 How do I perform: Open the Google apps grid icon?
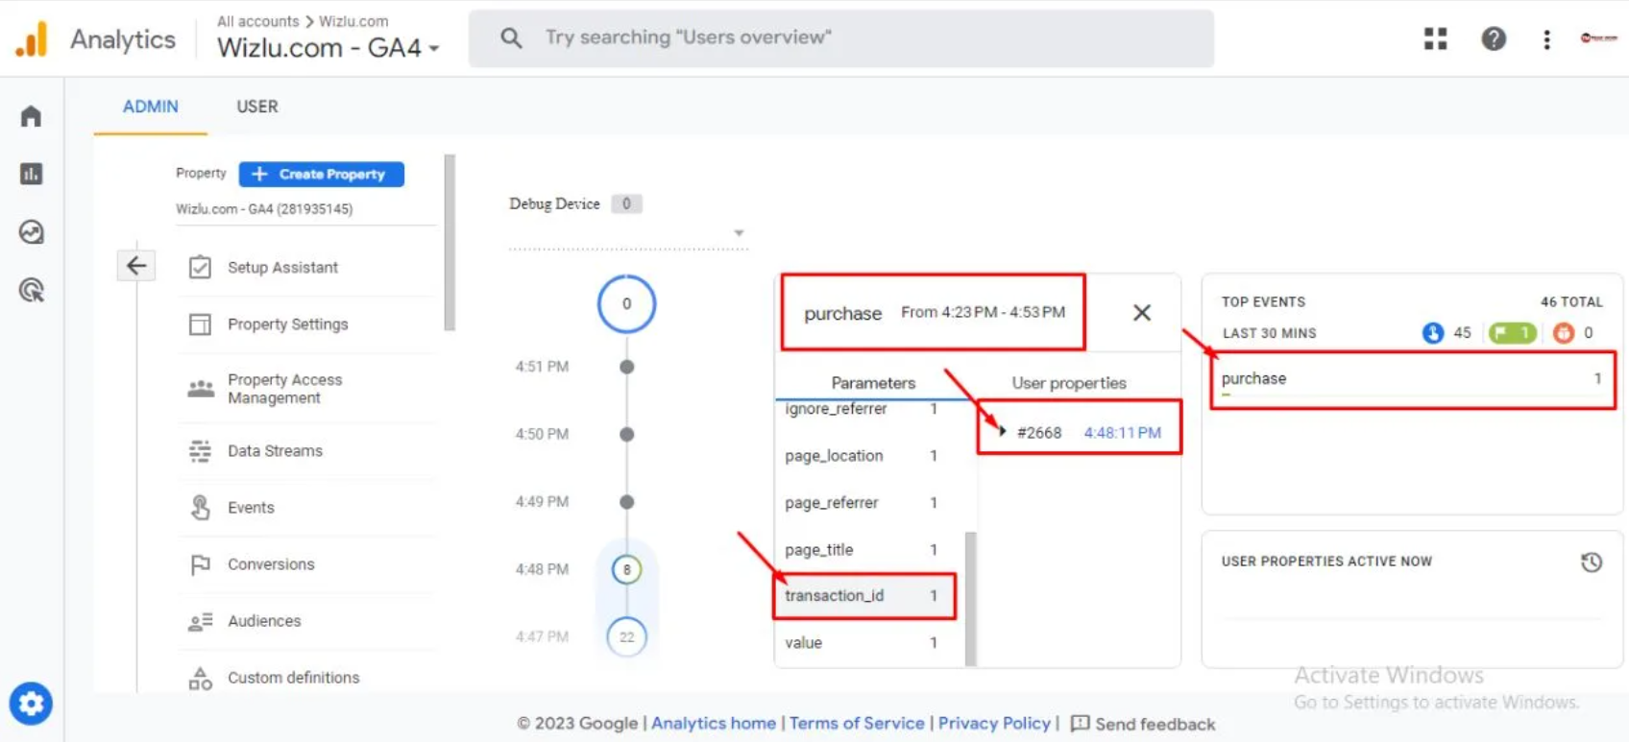[x=1435, y=38]
